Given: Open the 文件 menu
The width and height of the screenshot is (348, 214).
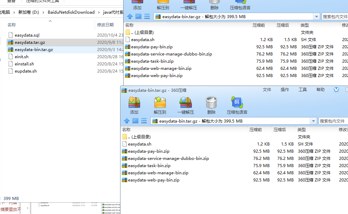Looking at the screenshot, I should click(x=267, y=90).
